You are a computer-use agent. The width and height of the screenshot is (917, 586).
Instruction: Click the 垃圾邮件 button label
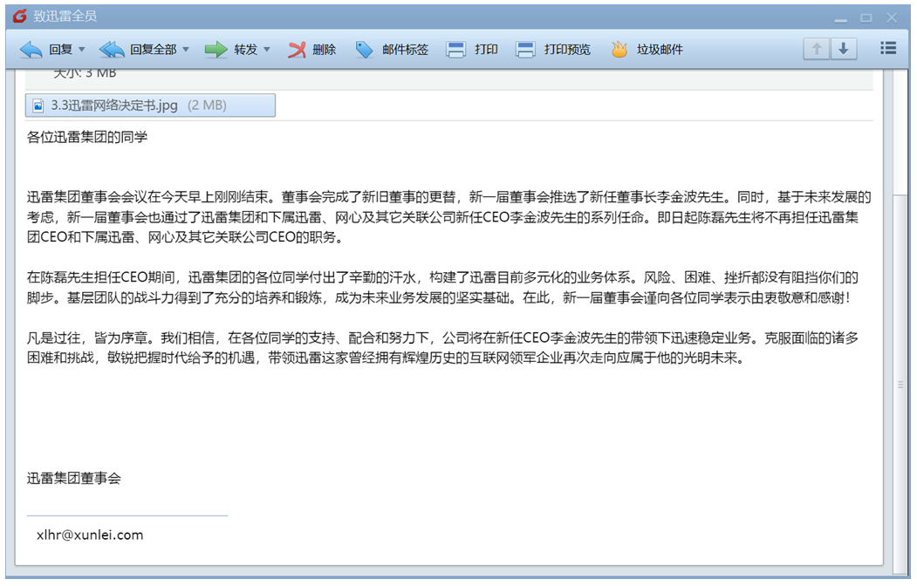pos(660,50)
